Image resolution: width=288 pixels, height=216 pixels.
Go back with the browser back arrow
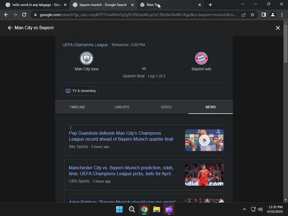tap(6, 15)
